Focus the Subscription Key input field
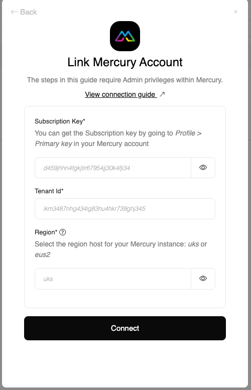Viewport: 251px width, 390px height. [x=112, y=168]
